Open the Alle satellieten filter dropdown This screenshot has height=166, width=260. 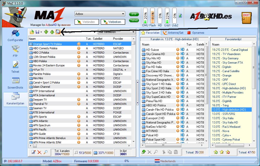pyautogui.click(x=117, y=32)
